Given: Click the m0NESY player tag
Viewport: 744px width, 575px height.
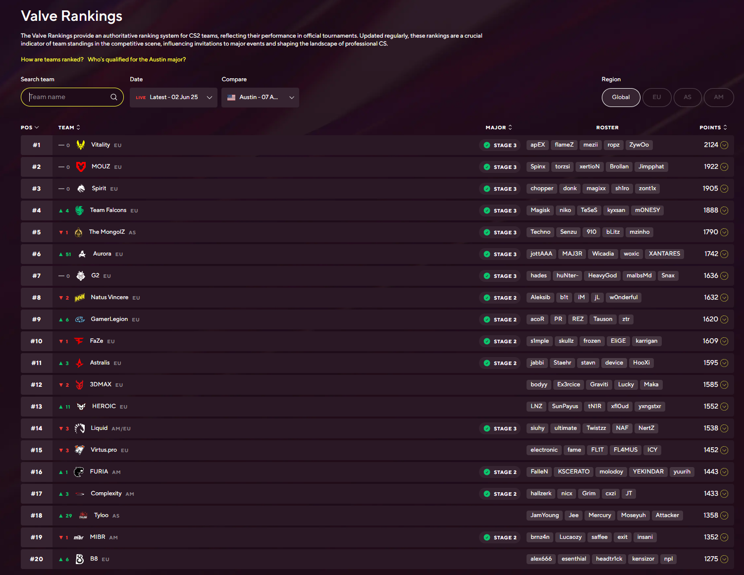Looking at the screenshot, I should tap(647, 210).
